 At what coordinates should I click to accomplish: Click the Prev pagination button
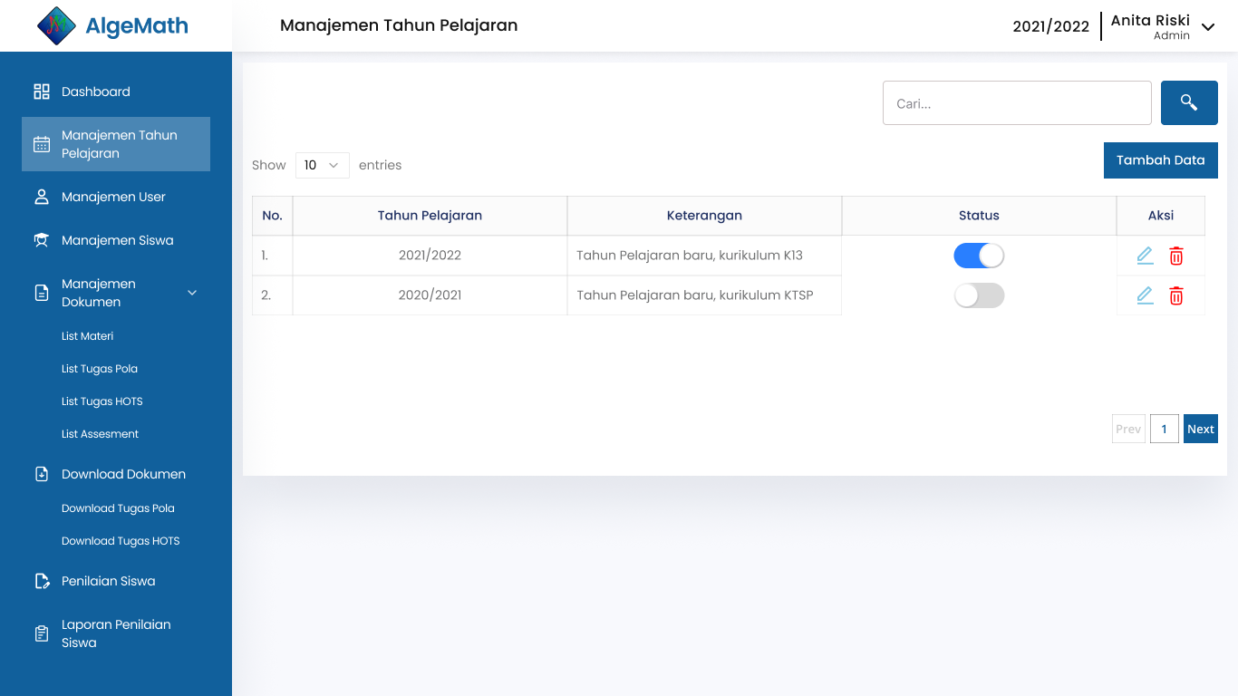point(1128,429)
